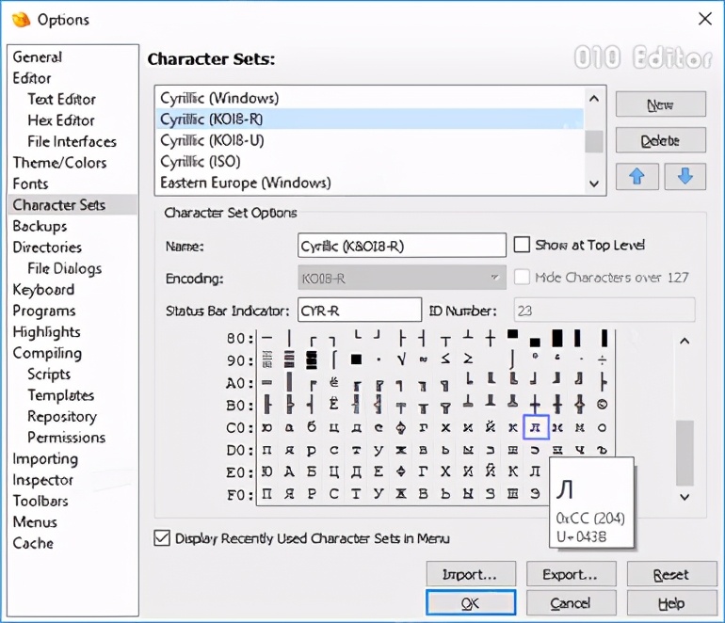
Task: Move the character set up with the blue arrow
Action: coord(637,176)
